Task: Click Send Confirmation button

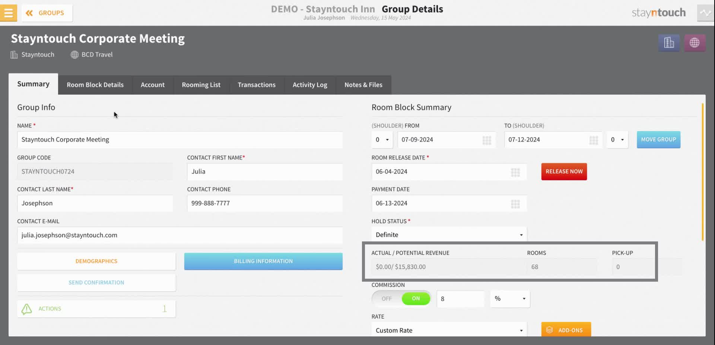Action: coord(96,283)
